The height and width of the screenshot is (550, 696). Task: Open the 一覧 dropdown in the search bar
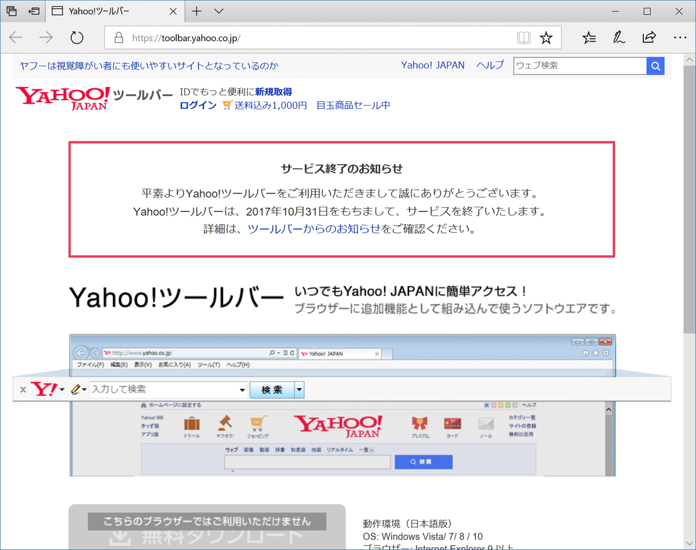pos(371,450)
